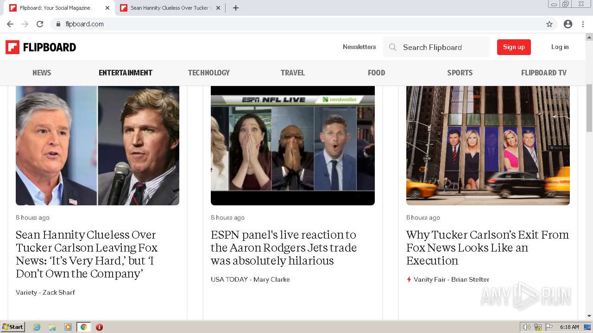This screenshot has width=593, height=333.
Task: Open Chrome three-dot menu
Action: click(583, 24)
